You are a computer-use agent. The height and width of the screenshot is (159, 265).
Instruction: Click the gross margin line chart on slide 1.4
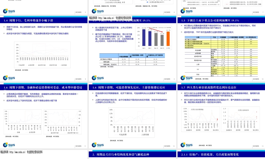click(42, 55)
